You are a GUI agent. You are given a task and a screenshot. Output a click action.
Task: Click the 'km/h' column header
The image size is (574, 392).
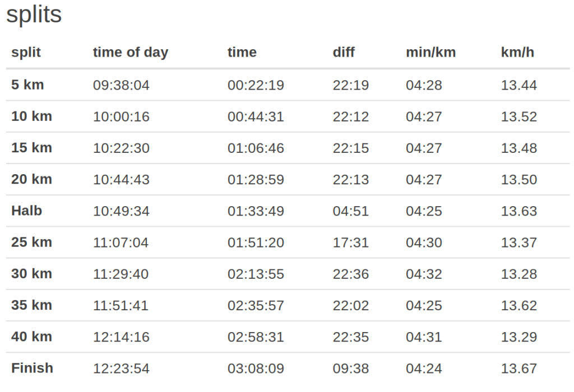(517, 53)
